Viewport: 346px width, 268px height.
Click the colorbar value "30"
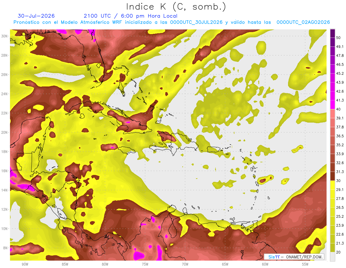tap(339, 181)
